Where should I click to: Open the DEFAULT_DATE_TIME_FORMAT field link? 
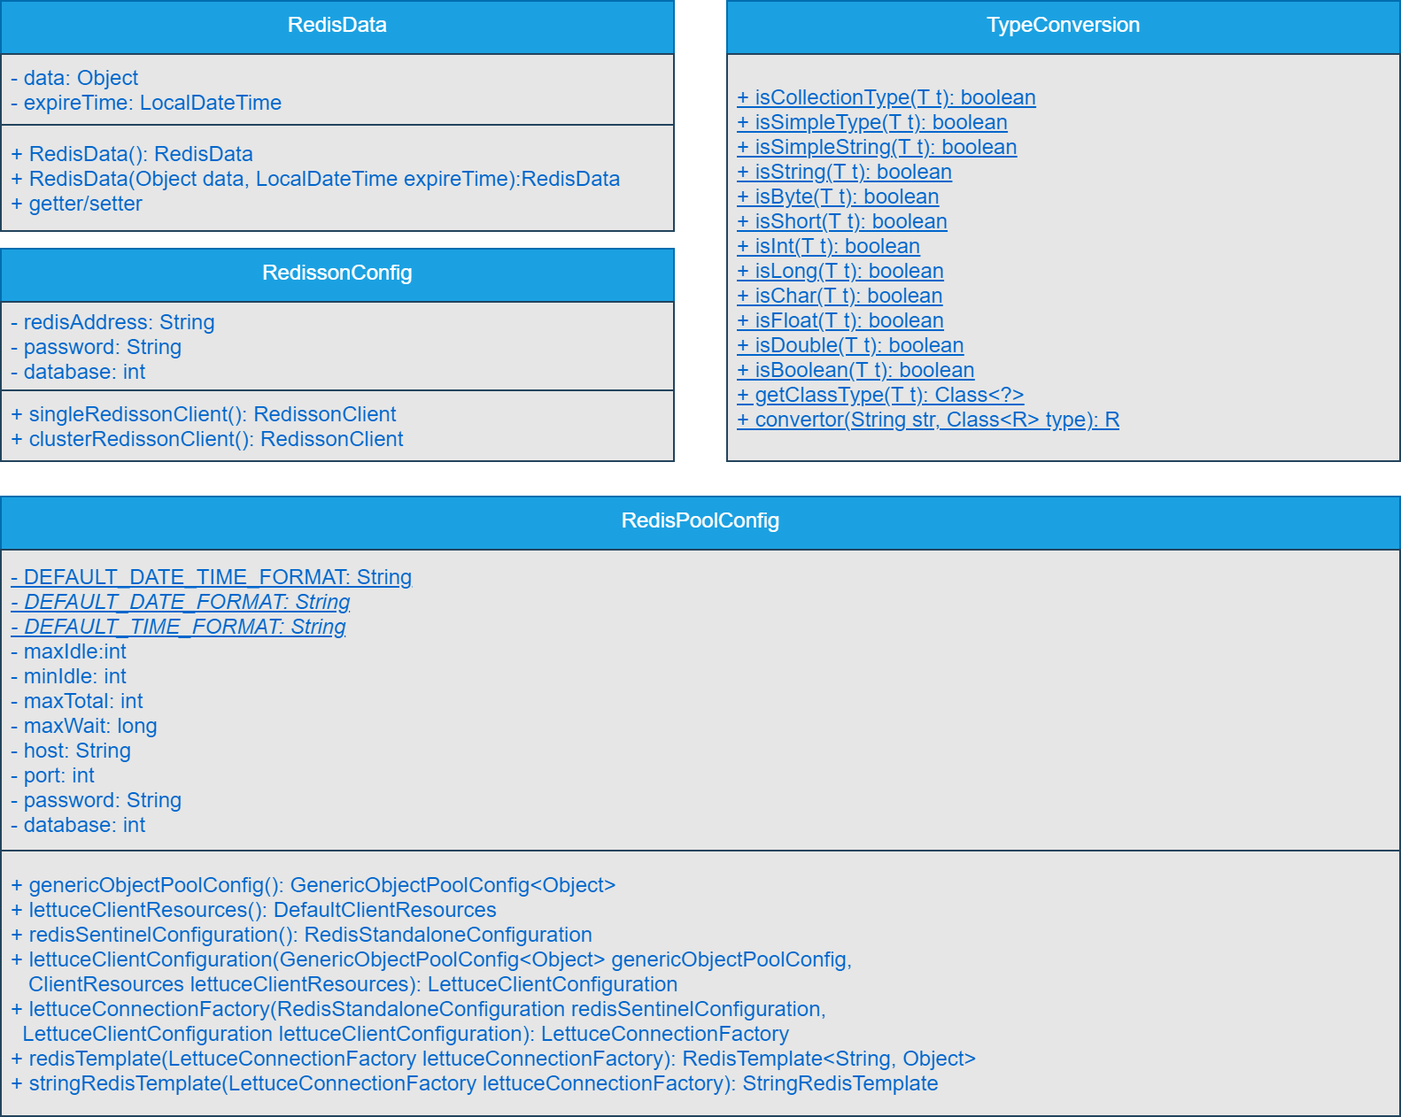(x=211, y=578)
